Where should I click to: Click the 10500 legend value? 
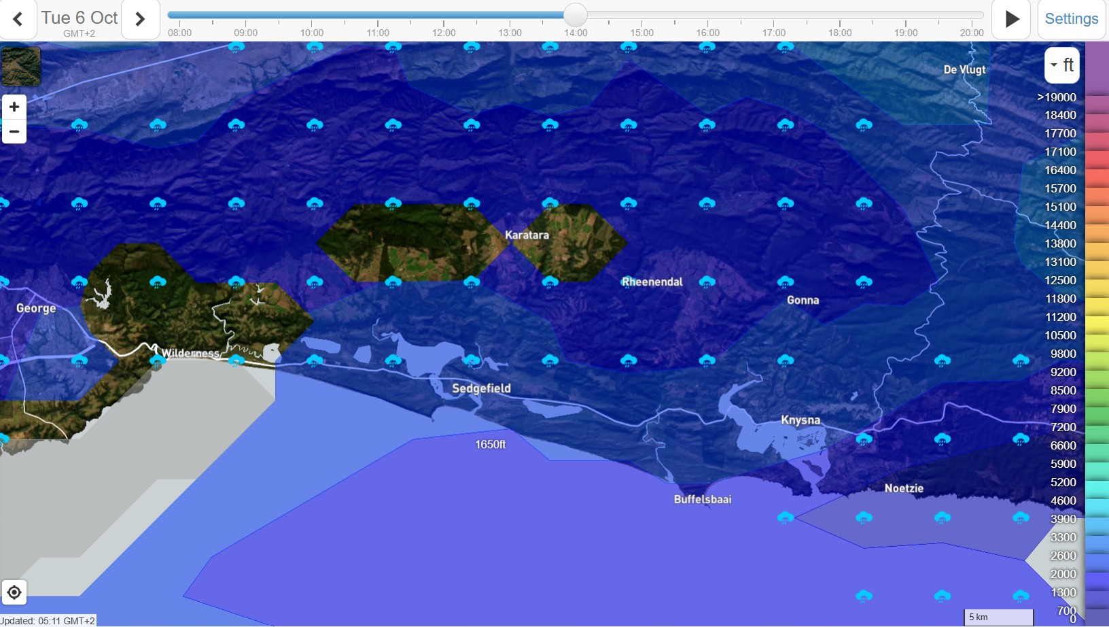(x=1061, y=335)
